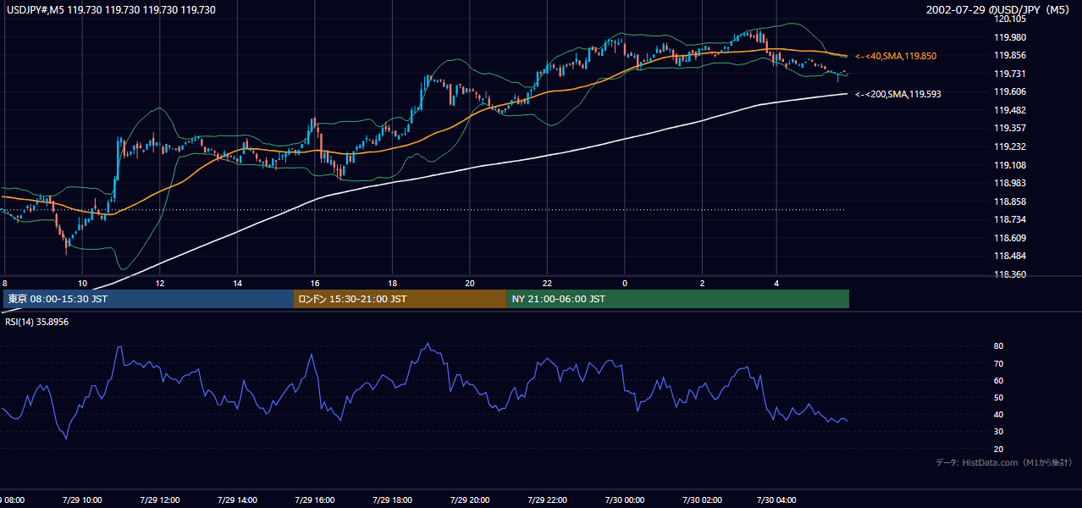1082x508 pixels.
Task: Click the RSI scale value 80
Action: (x=999, y=346)
